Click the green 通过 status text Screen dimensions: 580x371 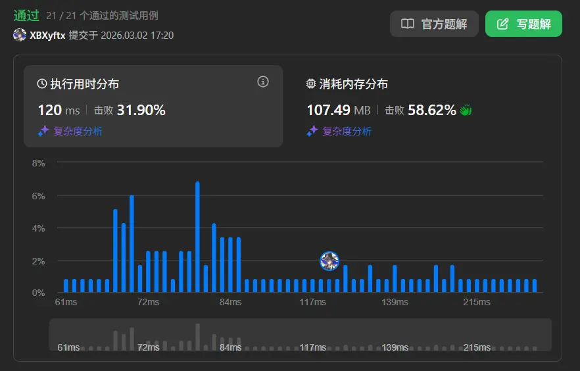26,15
